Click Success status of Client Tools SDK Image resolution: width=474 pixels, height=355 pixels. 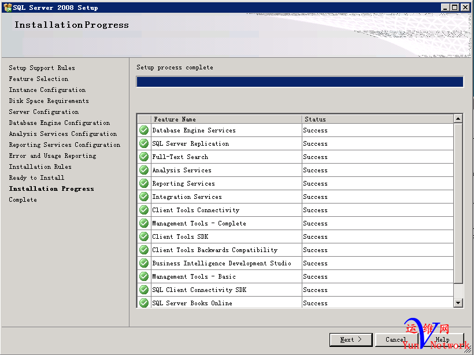pos(315,236)
